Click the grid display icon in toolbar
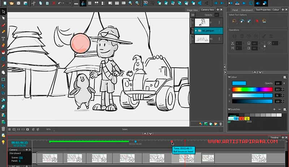The image size is (289, 167). (x=90, y=3)
